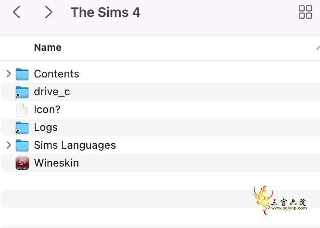Click The Sims 4 window title
Viewport: 320px width, 228px height.
coord(105,12)
